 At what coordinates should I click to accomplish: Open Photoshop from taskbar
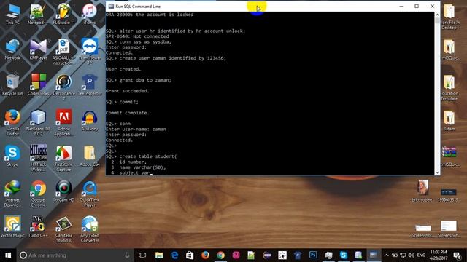[313, 255]
